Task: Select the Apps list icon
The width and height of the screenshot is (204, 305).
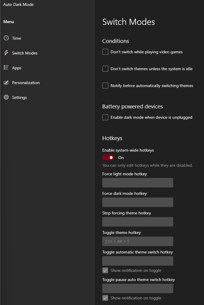Action: (5, 68)
